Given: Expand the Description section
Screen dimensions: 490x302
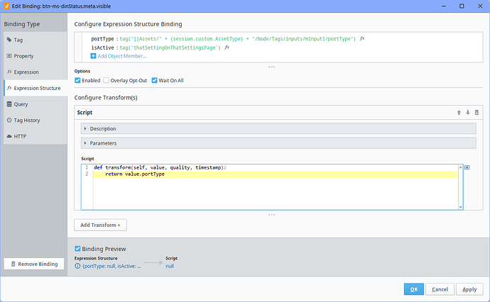Looking at the screenshot, I should (278, 128).
